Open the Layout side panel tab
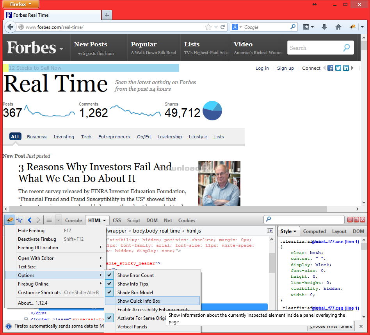 (339, 231)
